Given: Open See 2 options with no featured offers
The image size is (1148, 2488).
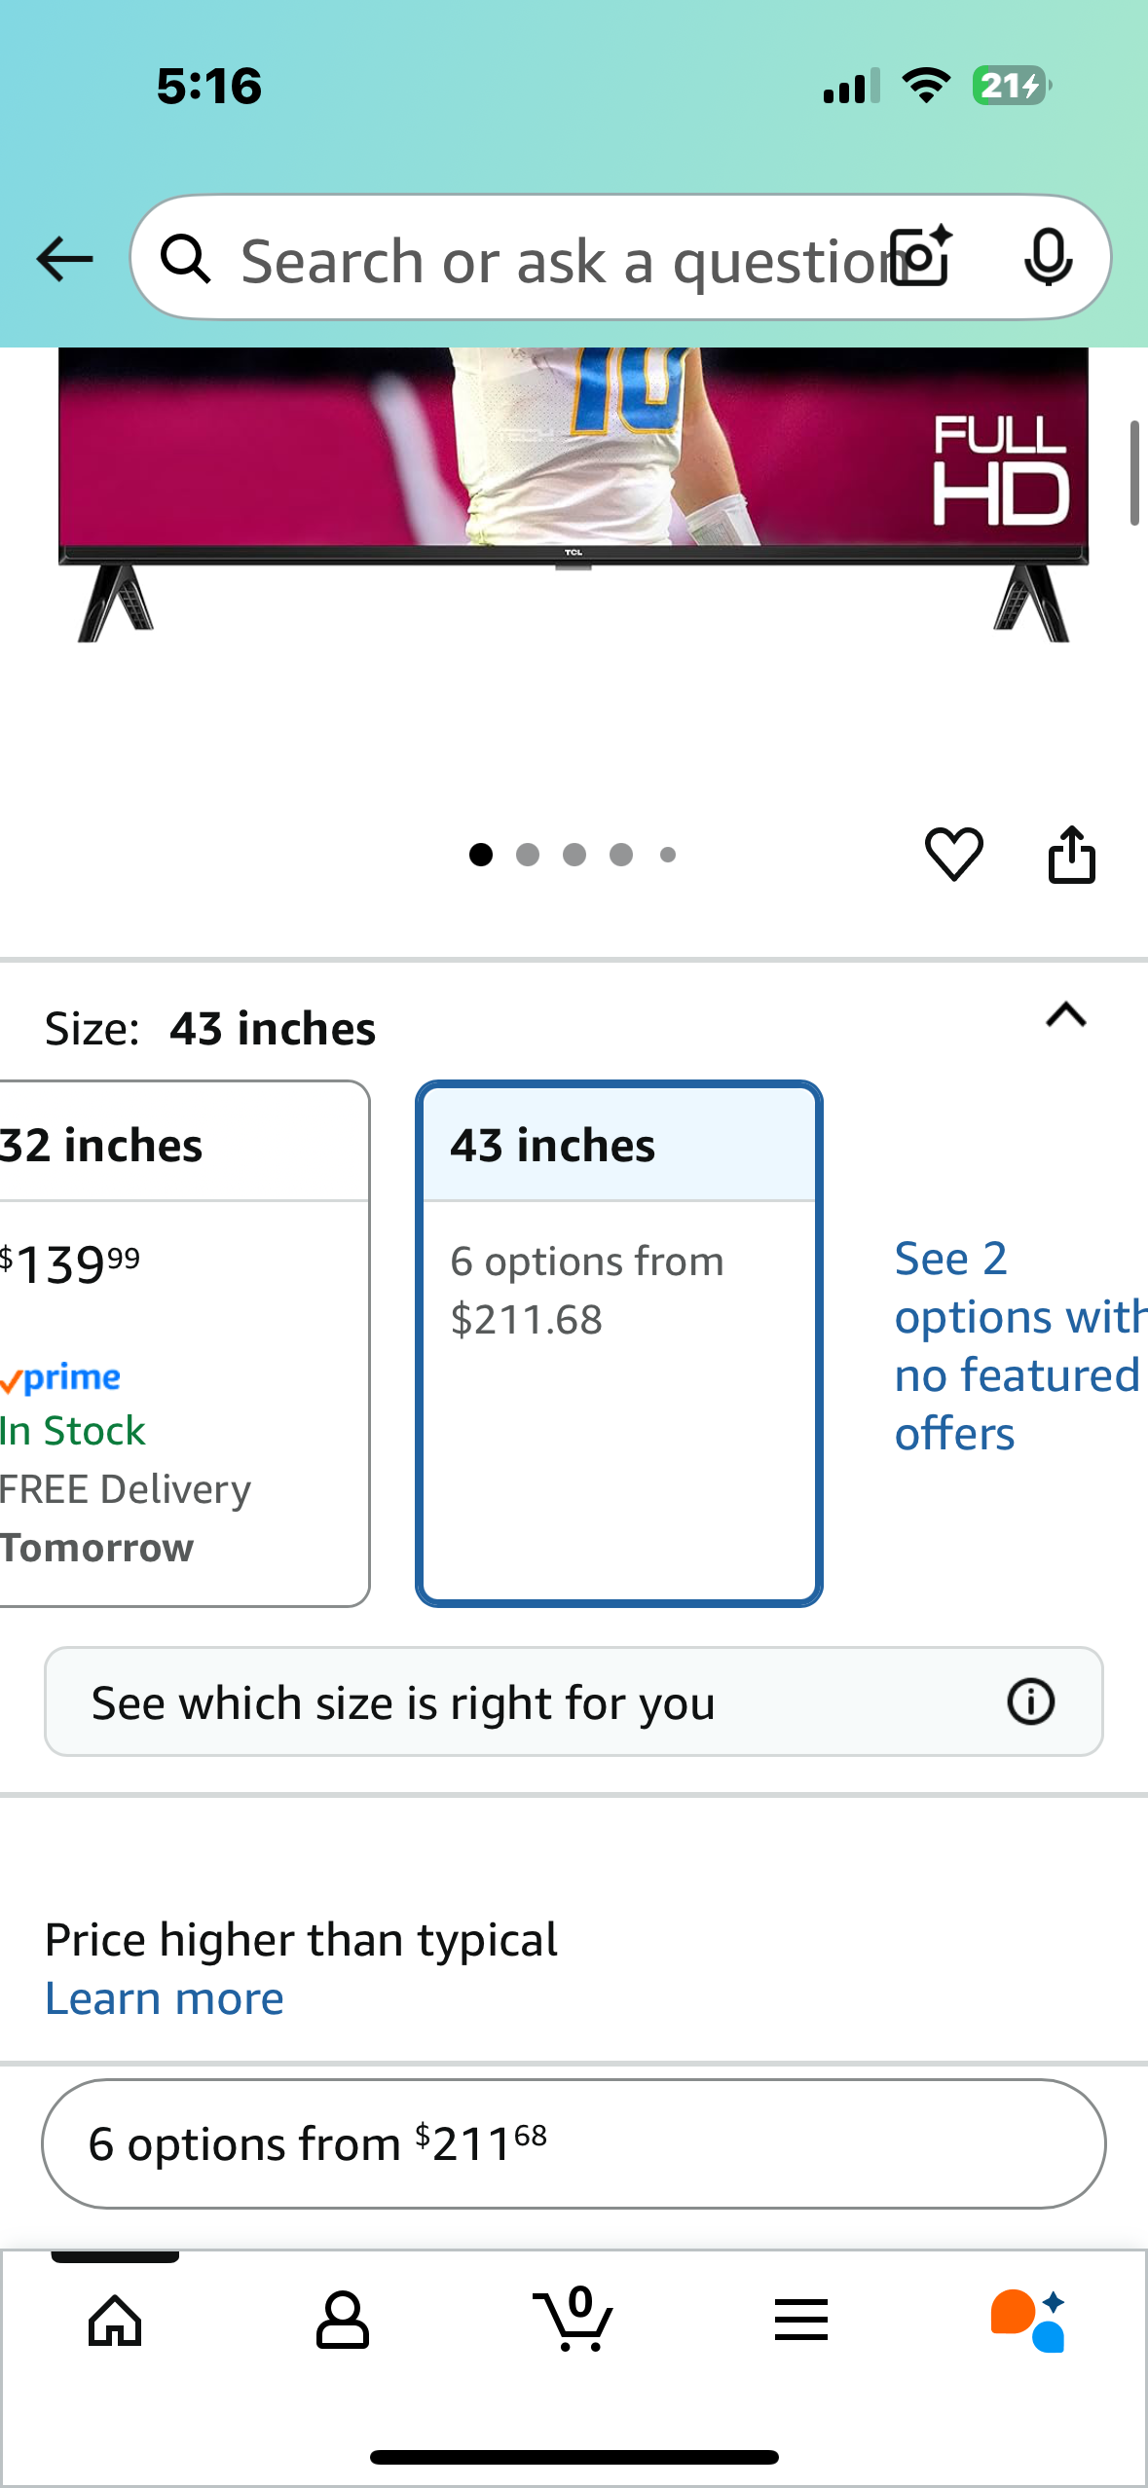Looking at the screenshot, I should coord(1013,1345).
